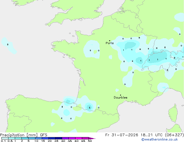Click the 5–10 mm legend swatch
Image resolution: width=184 pixels, height=142 pixels.
(x=32, y=138)
